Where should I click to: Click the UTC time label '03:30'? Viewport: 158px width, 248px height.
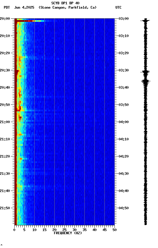point(124,70)
